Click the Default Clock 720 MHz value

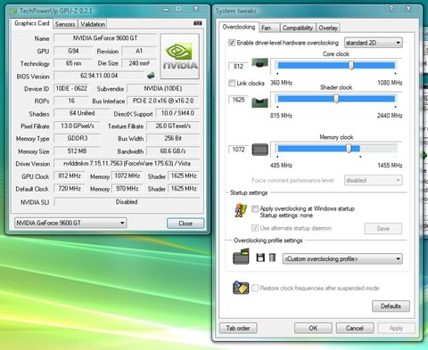70,189
